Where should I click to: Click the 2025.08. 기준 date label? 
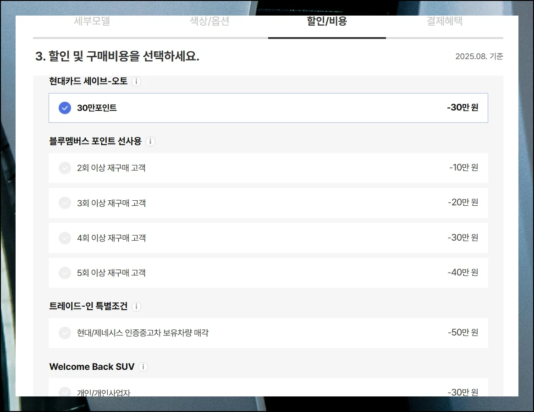[x=479, y=56]
